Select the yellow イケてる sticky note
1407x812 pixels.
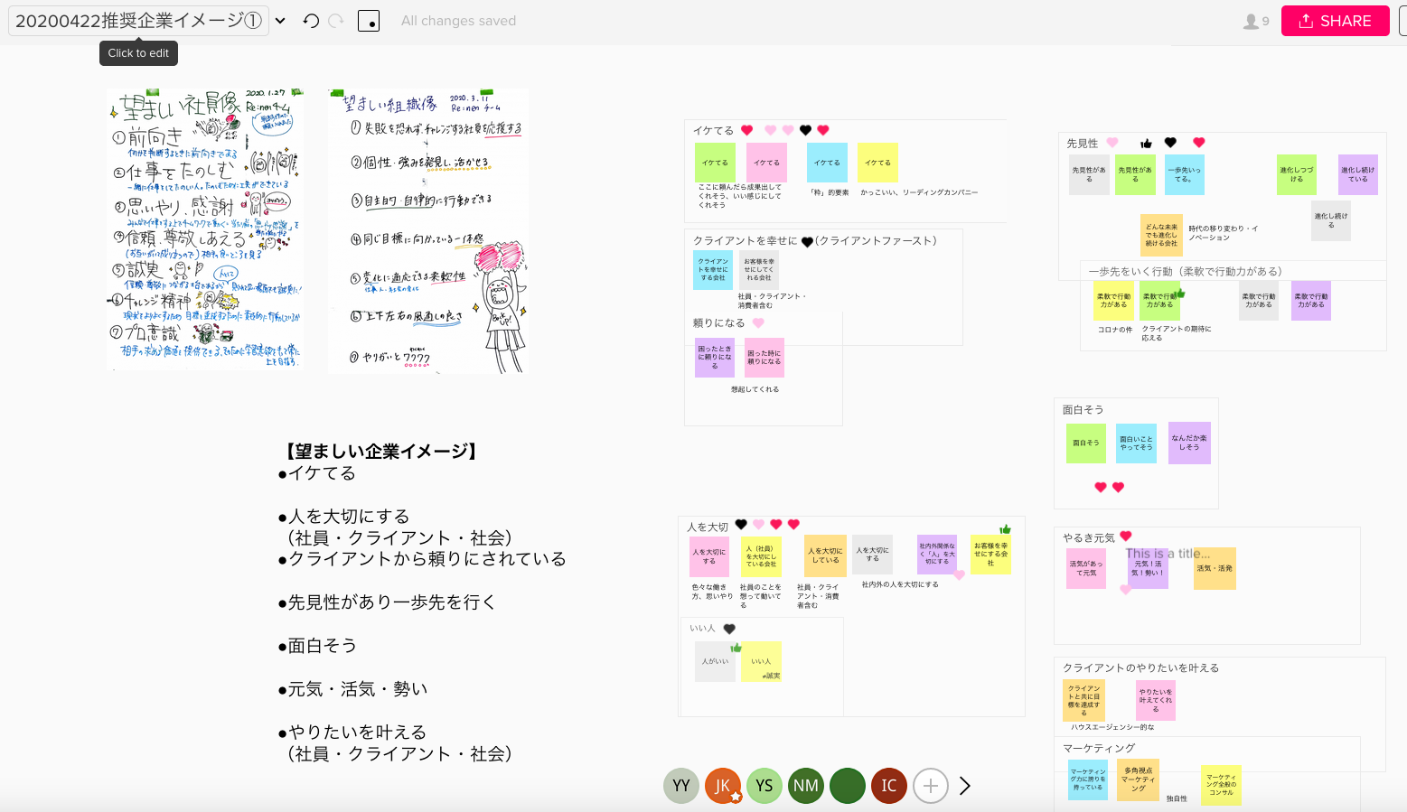click(877, 163)
